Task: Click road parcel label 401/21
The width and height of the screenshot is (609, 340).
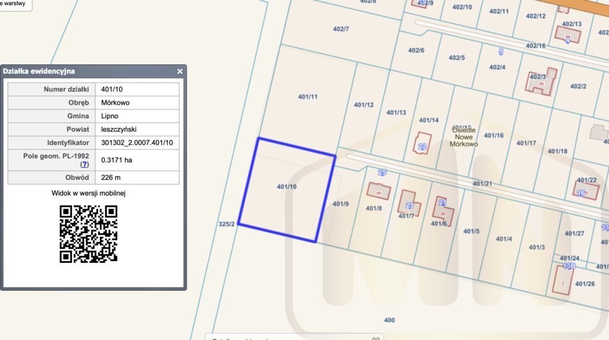Action: pyautogui.click(x=482, y=184)
